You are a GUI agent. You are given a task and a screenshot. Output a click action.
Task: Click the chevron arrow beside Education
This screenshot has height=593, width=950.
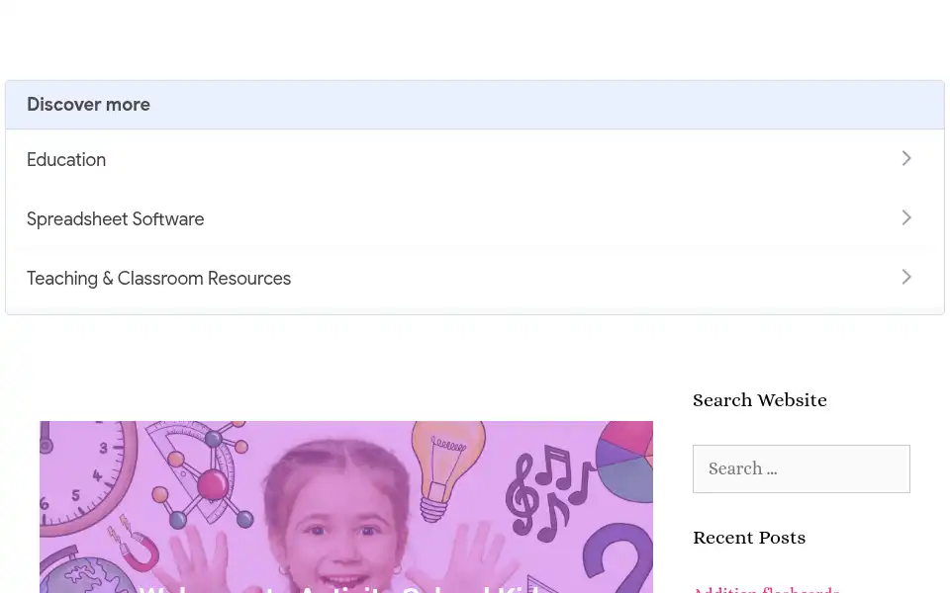pyautogui.click(x=906, y=158)
